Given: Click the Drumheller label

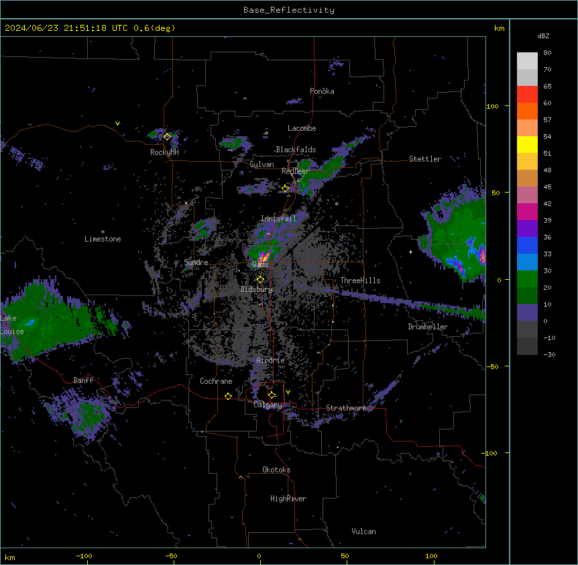Looking at the screenshot, I should pos(428,327).
